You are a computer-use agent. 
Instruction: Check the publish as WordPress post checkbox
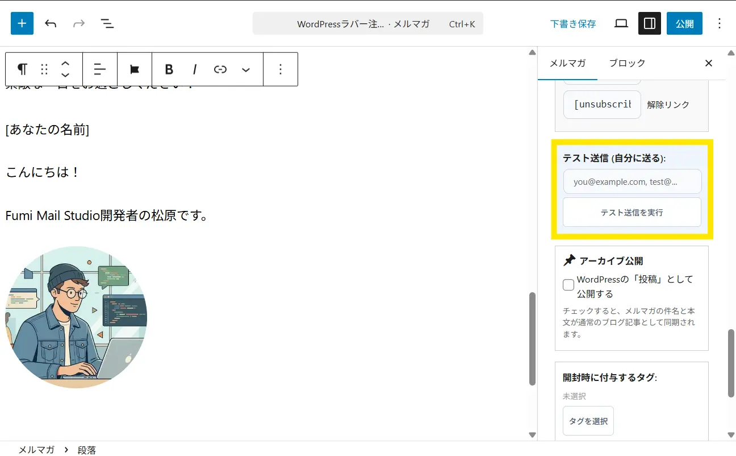568,285
